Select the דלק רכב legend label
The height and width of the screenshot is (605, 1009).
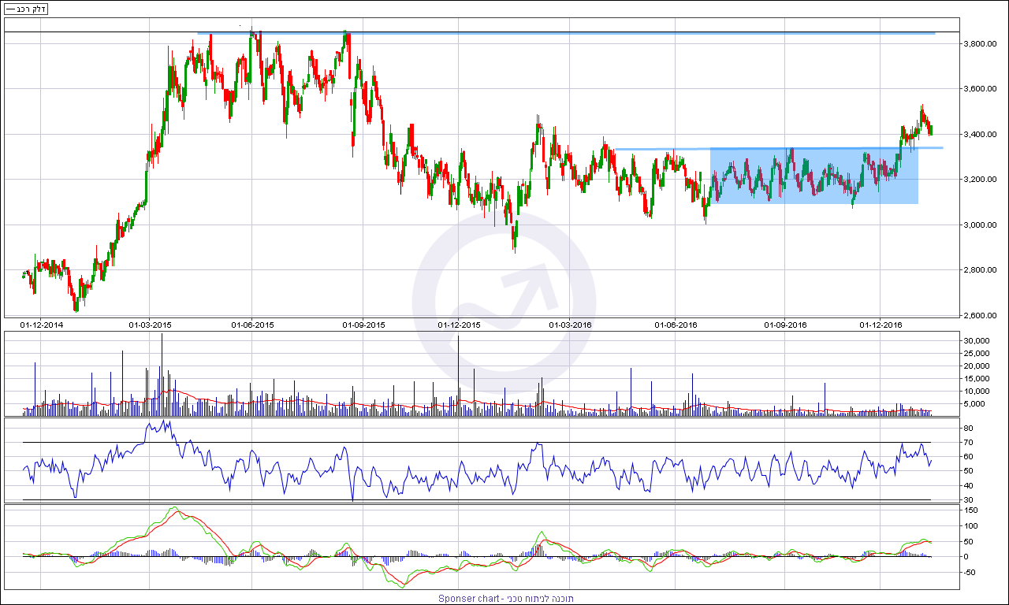[32, 9]
